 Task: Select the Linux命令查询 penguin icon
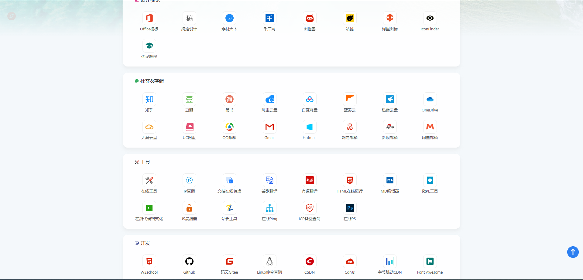tap(269, 261)
